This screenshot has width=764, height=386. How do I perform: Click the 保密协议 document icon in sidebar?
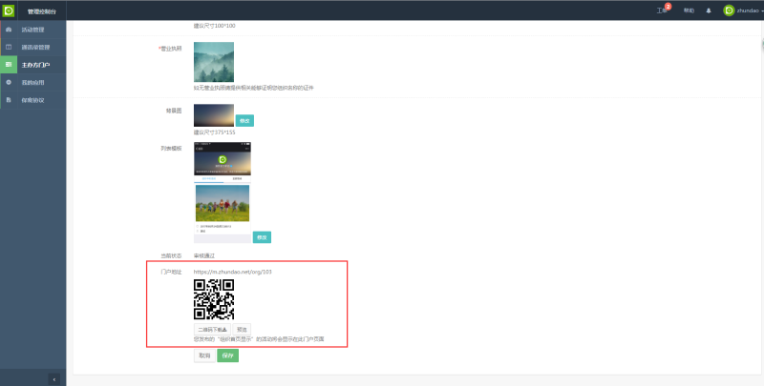(x=9, y=99)
